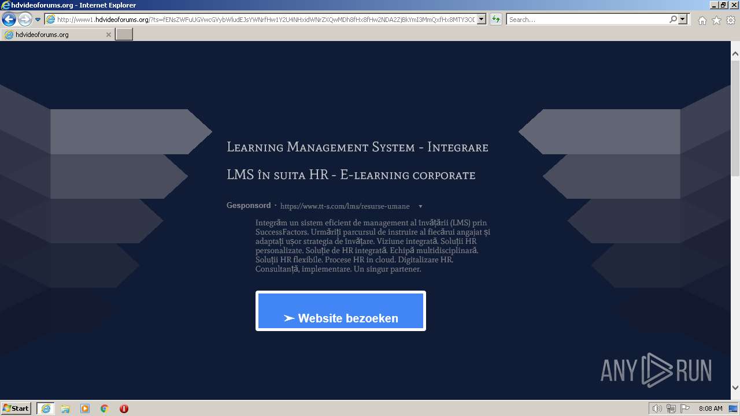This screenshot has height=416, width=740.
Task: Open File Explorer from the taskbar
Action: coord(65,408)
